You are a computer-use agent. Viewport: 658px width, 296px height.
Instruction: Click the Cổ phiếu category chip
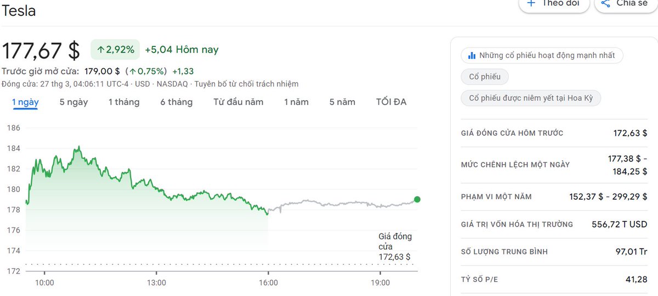tap(485, 77)
